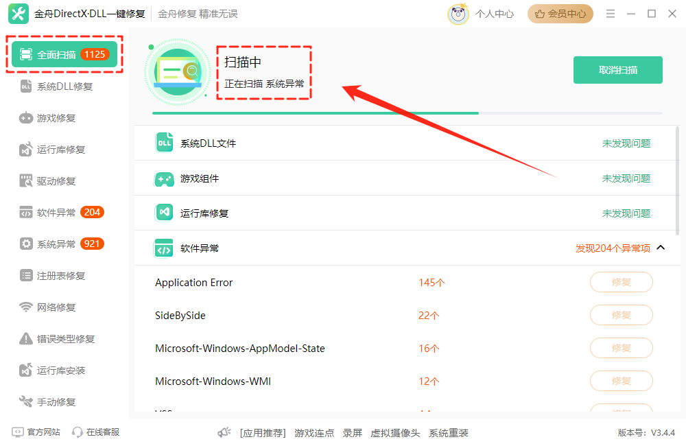Click the online support headset icon
This screenshot has width=686, height=446.
pyautogui.click(x=78, y=432)
